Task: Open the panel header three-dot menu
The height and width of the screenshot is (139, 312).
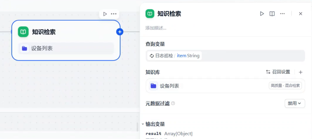Action: 282,14
